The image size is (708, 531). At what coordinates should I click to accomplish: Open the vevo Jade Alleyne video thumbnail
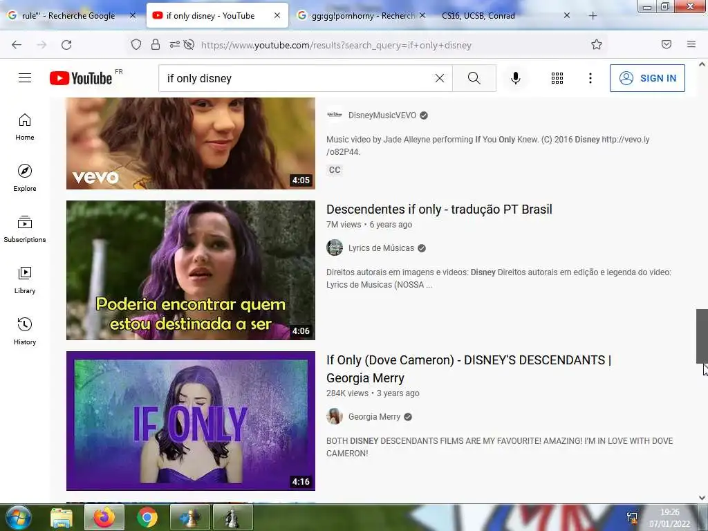coord(191,144)
